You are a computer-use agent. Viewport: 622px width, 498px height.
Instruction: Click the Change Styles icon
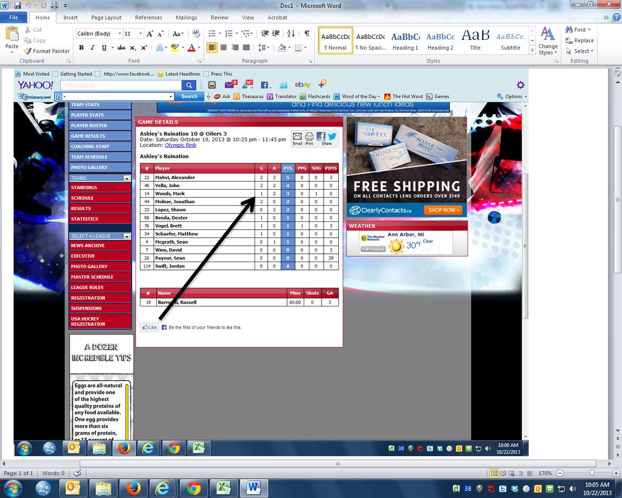(x=548, y=40)
